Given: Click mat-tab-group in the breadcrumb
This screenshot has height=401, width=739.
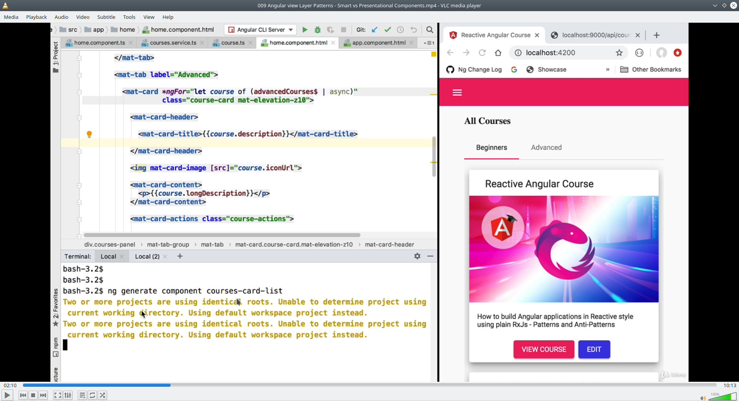Looking at the screenshot, I should (168, 244).
